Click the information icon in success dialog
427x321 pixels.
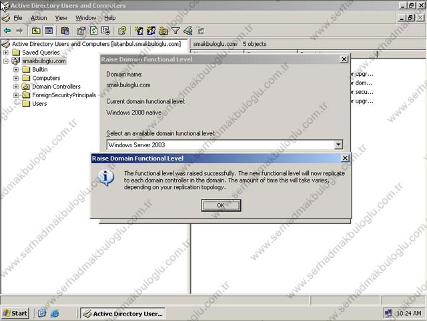coord(105,178)
